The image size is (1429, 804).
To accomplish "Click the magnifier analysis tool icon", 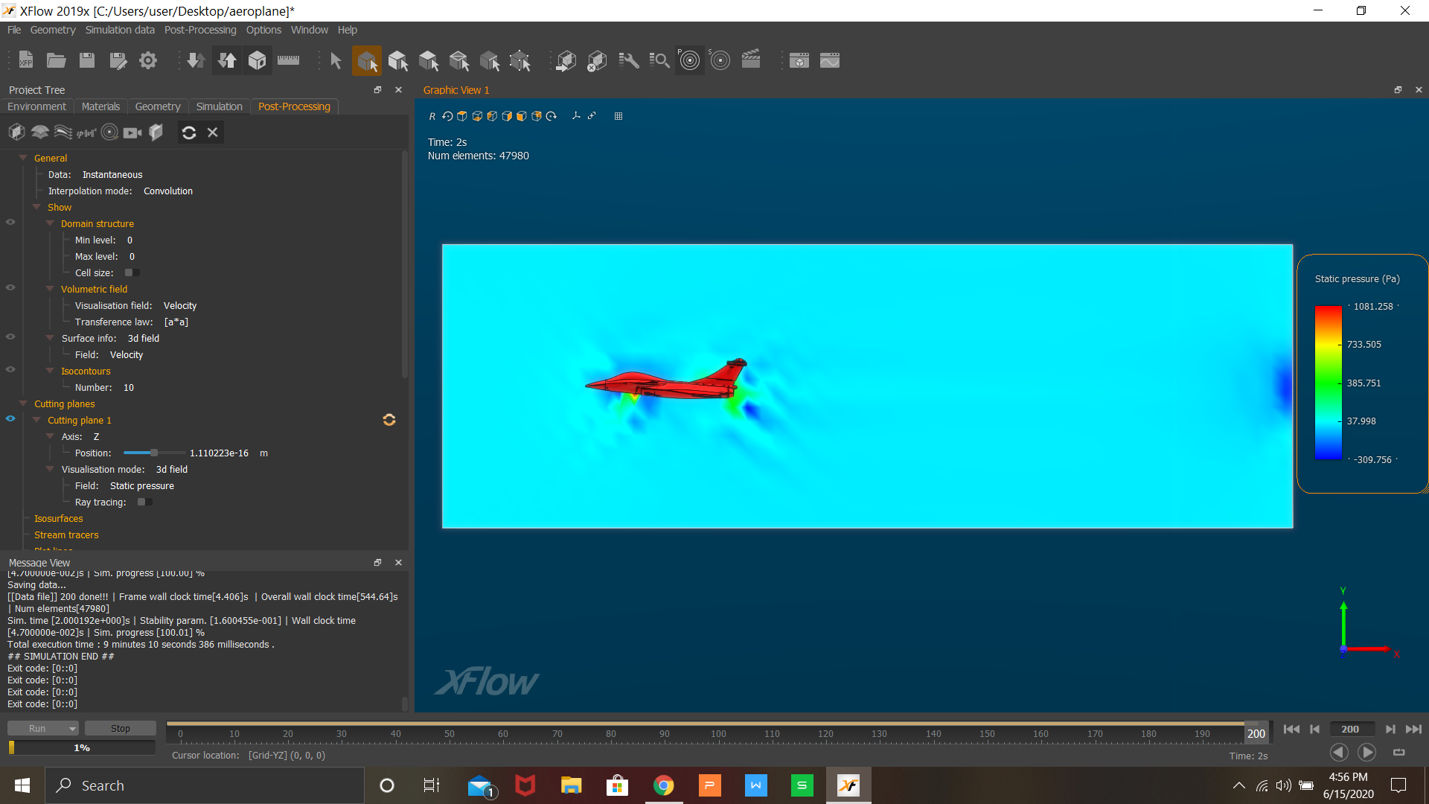I will pos(659,60).
